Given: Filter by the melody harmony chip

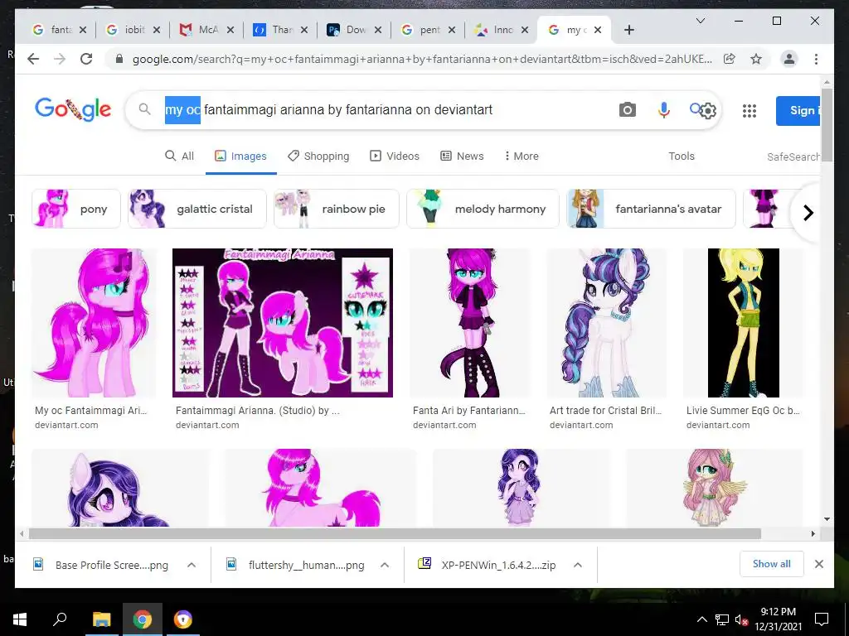Looking at the screenshot, I should 483,209.
